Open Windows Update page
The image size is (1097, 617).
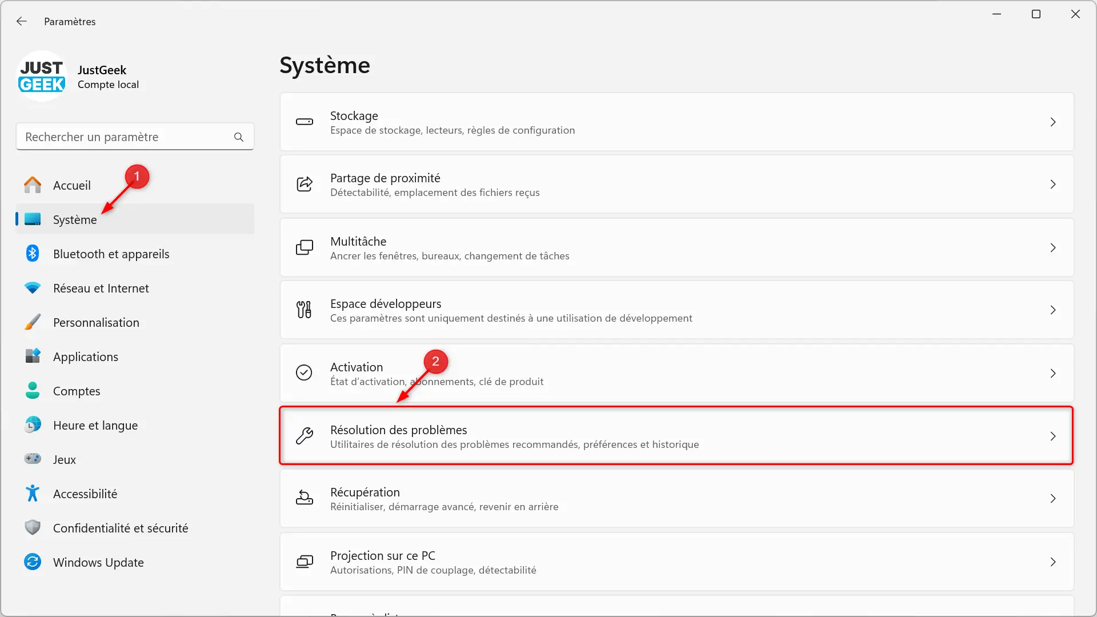click(135, 562)
